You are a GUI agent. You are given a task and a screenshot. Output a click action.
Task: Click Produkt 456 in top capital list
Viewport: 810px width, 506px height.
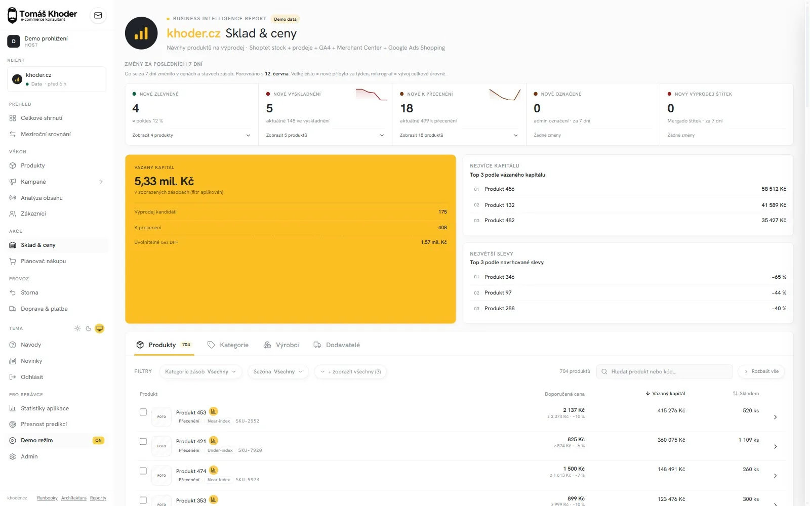[628, 189]
